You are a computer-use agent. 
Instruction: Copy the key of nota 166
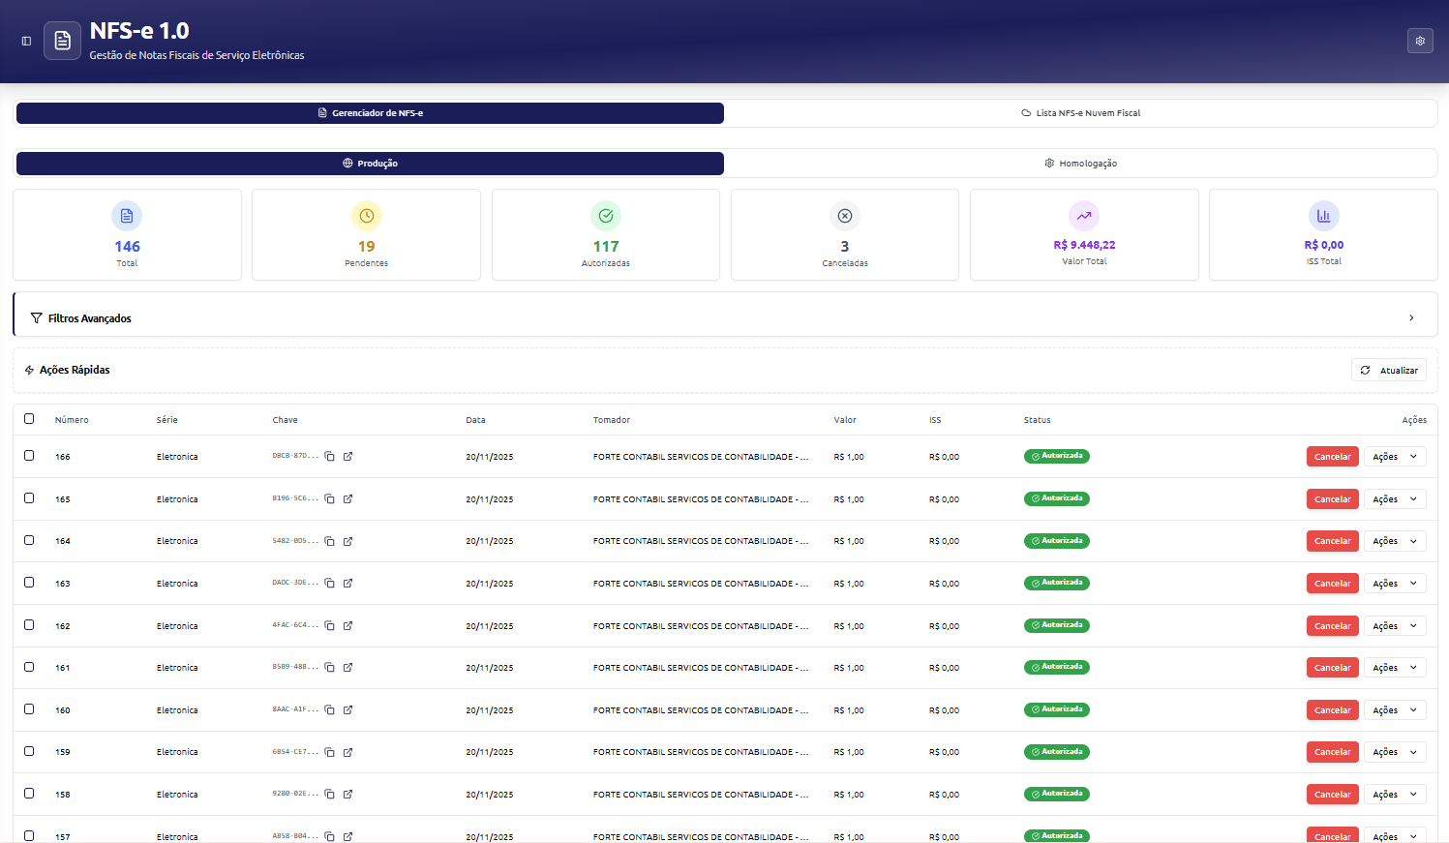coord(329,457)
